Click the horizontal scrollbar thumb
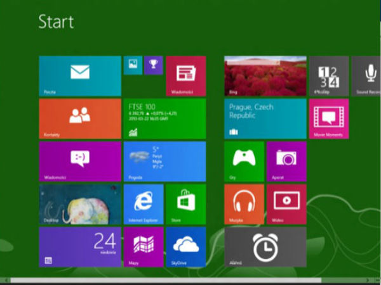Screen dimensions: 381x285 pos(166,281)
